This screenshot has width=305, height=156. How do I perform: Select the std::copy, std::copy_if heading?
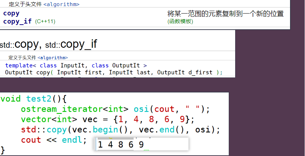[x=48, y=45]
